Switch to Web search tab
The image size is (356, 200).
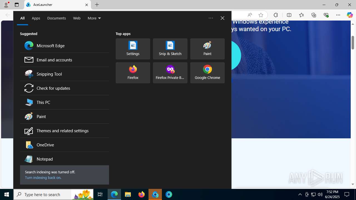point(77,18)
